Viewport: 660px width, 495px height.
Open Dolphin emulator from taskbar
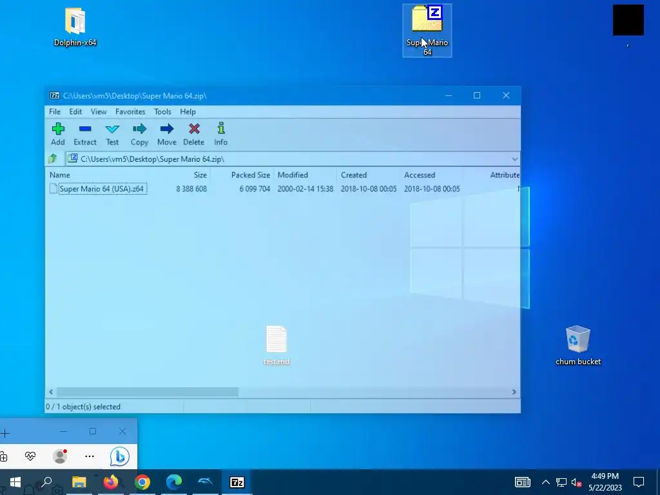(206, 482)
